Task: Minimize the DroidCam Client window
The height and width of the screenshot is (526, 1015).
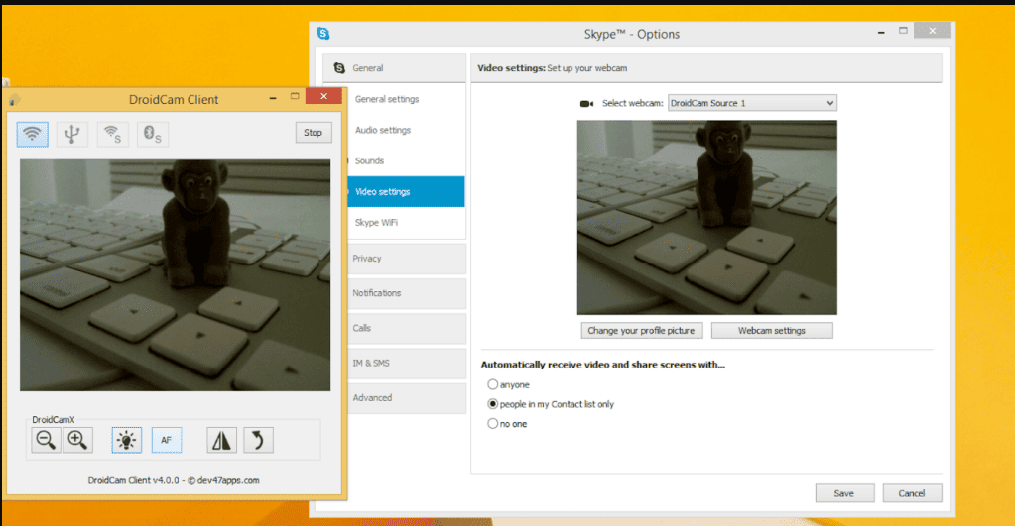Action: click(273, 98)
